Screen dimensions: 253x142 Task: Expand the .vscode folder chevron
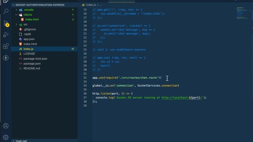(x=17, y=10)
